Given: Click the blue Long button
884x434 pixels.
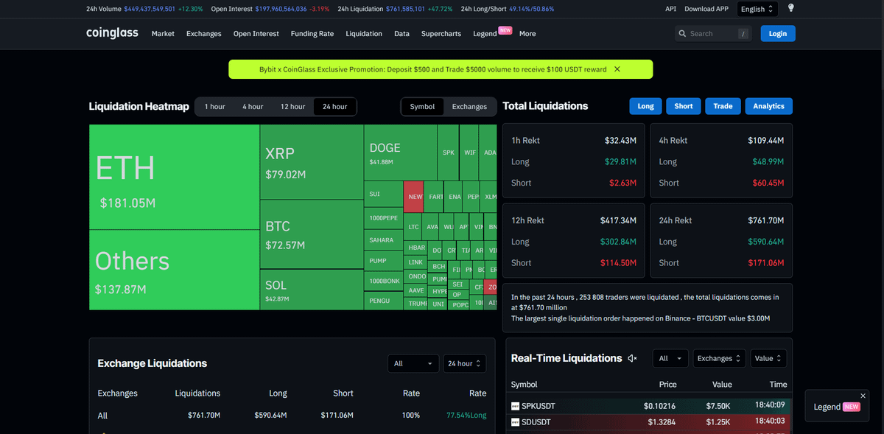Looking at the screenshot, I should pyautogui.click(x=646, y=106).
